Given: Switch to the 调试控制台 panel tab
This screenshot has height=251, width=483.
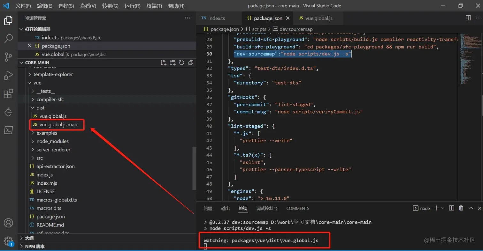Looking at the screenshot, I should [267, 208].
